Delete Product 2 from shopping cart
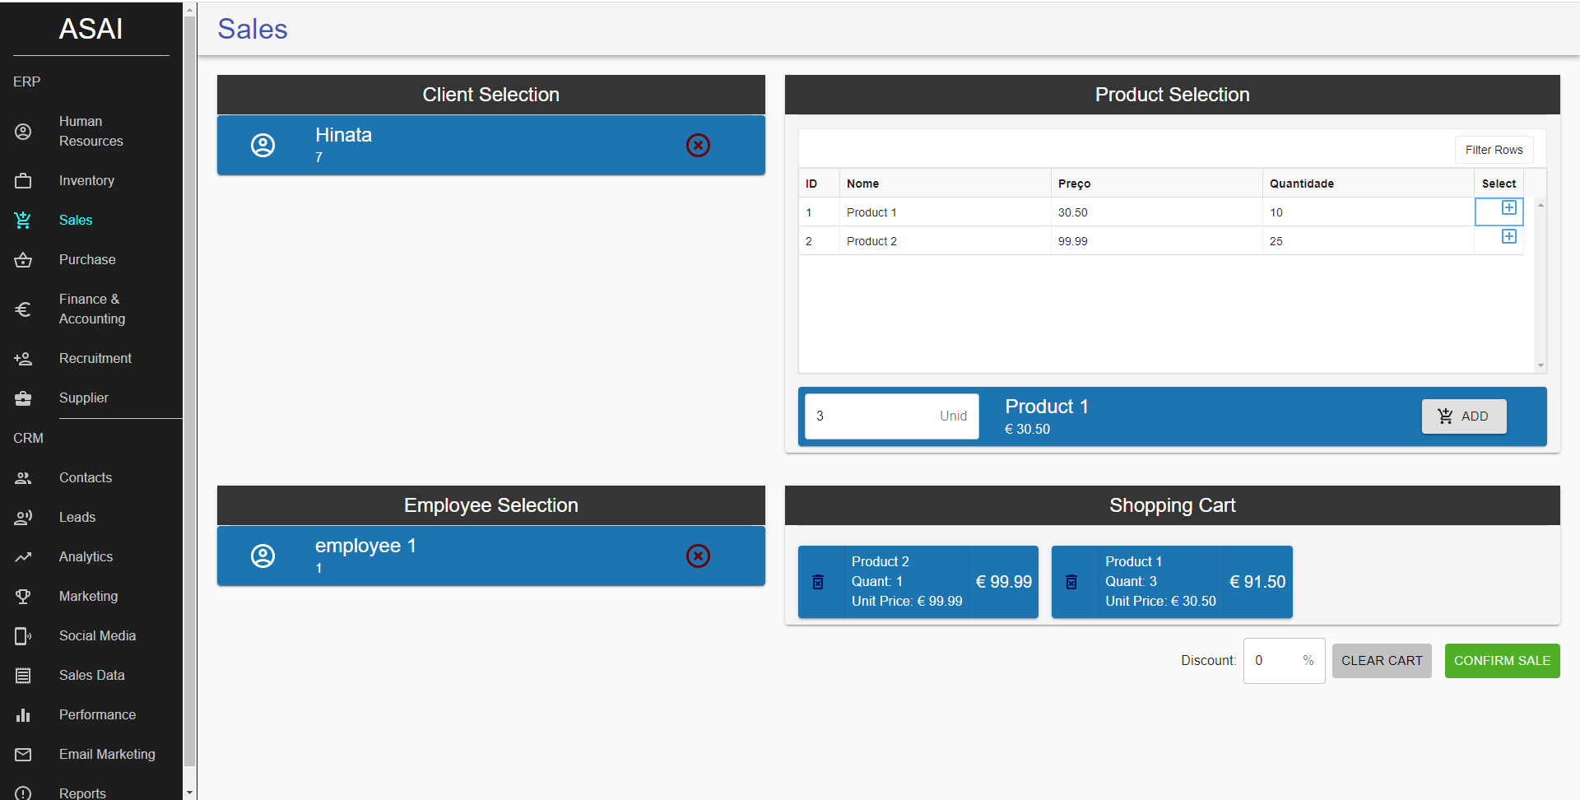This screenshot has height=800, width=1580. tap(818, 582)
